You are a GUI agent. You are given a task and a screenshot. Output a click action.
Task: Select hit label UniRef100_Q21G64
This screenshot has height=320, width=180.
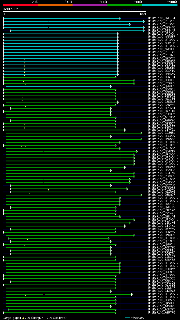click(161, 108)
